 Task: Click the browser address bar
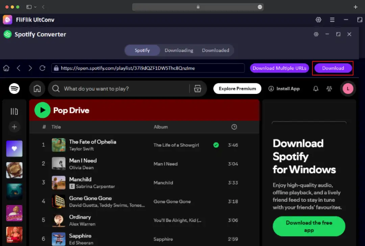click(x=198, y=7)
